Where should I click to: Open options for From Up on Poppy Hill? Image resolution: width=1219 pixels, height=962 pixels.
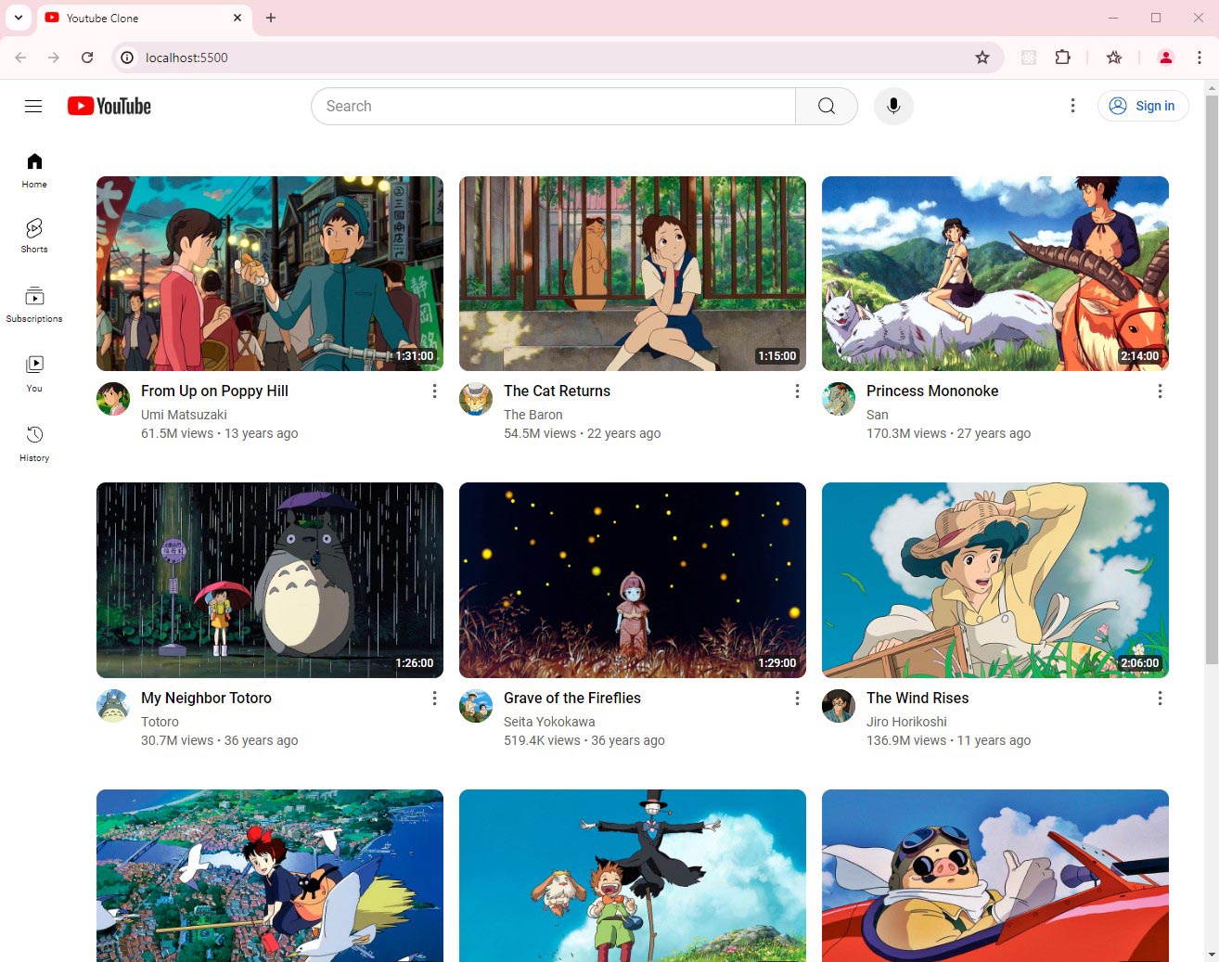[x=434, y=391]
